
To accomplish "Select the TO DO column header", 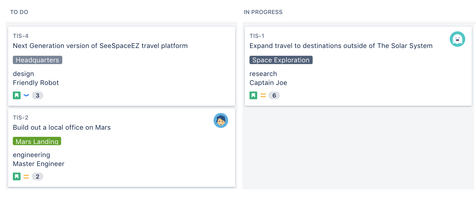I will 19,12.
